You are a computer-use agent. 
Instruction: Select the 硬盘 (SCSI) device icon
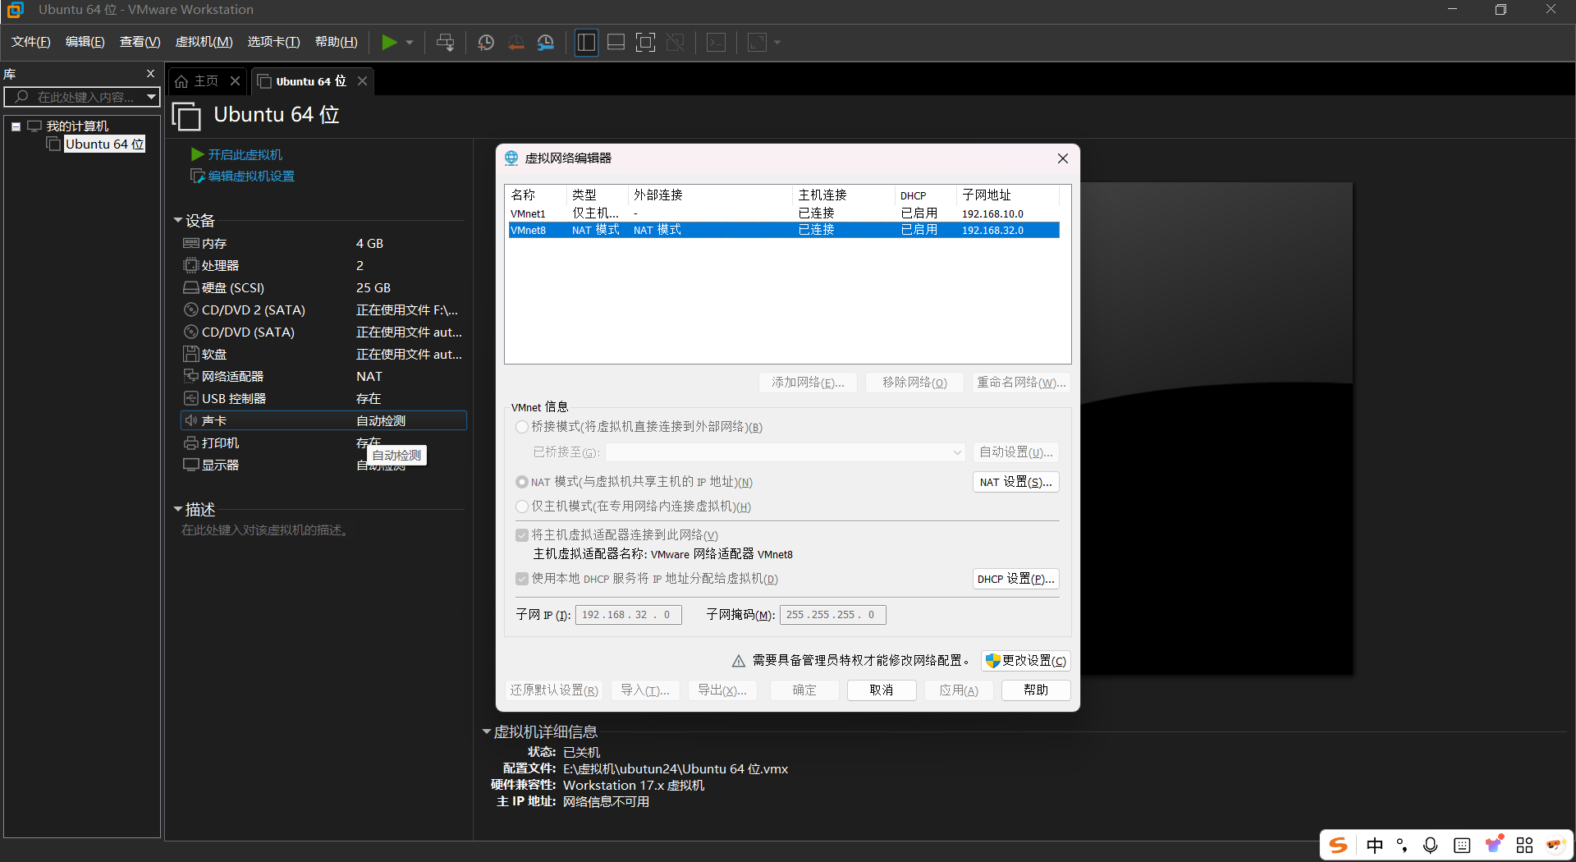[x=190, y=287]
